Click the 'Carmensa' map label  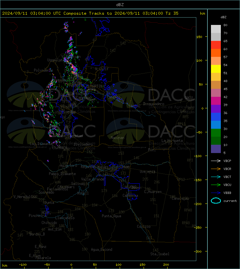pos(130,196)
